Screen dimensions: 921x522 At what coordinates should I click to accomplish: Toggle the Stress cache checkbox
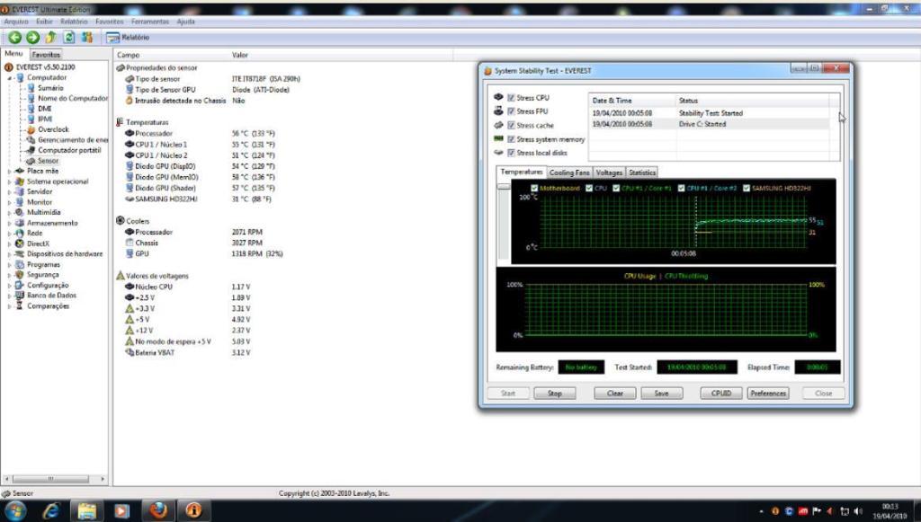(x=511, y=126)
